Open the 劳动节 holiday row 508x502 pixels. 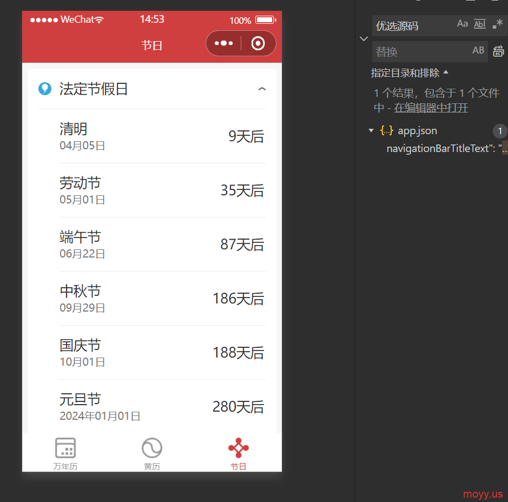tap(162, 190)
